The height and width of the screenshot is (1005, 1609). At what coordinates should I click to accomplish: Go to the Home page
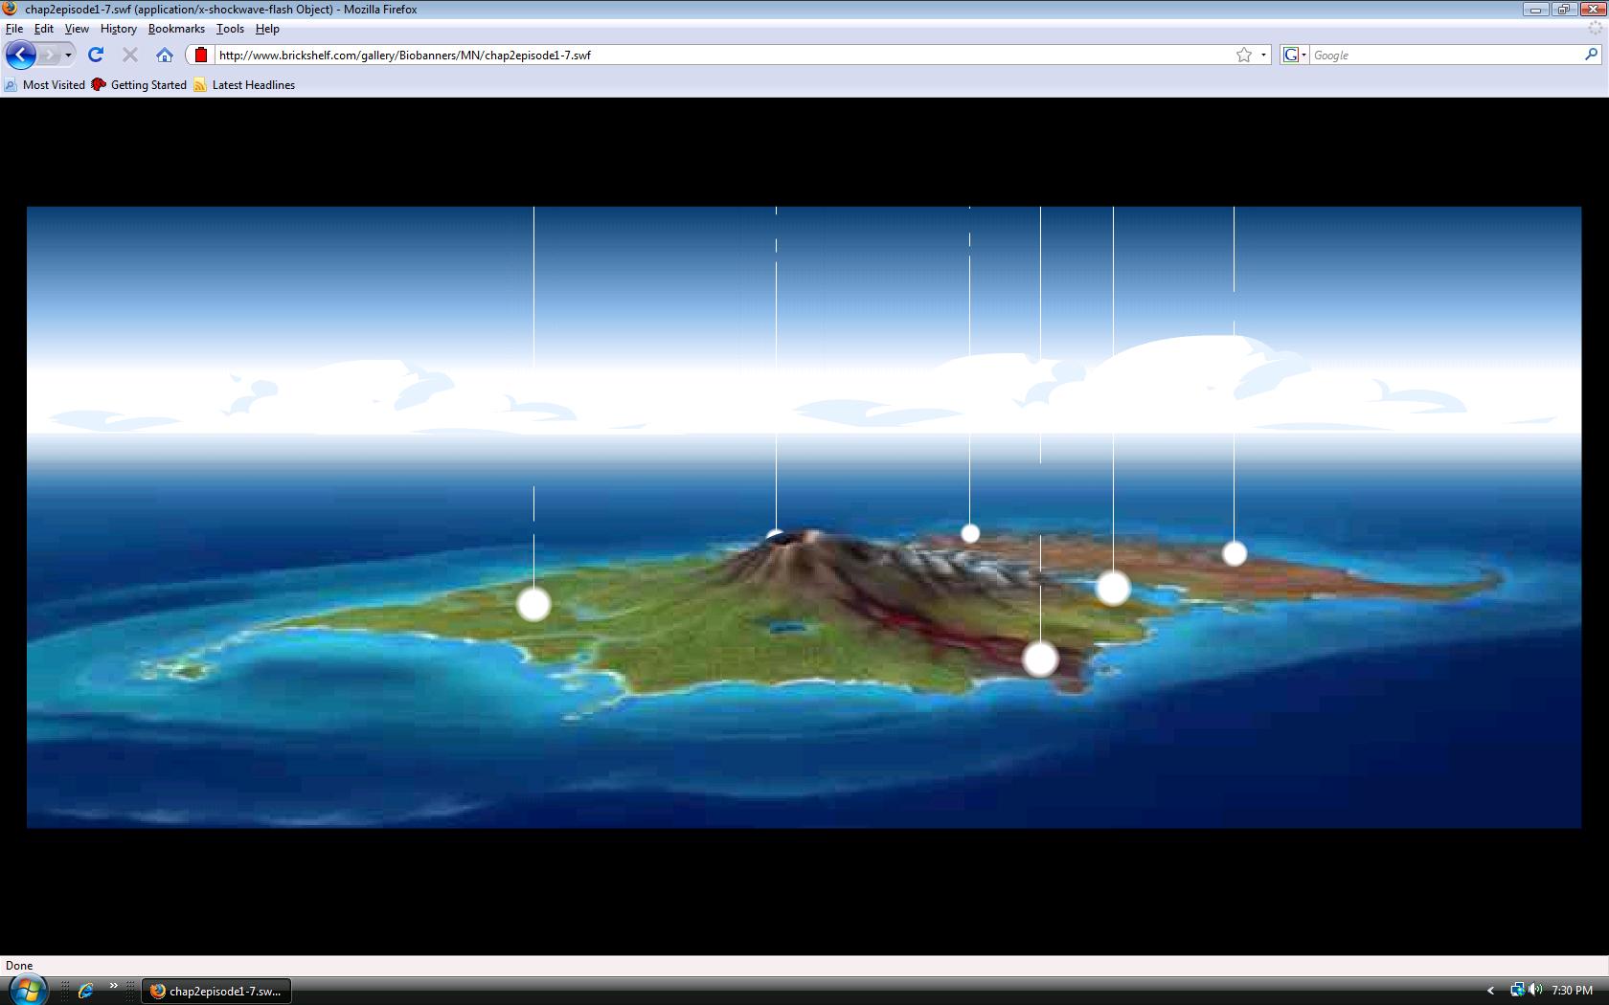click(x=165, y=55)
